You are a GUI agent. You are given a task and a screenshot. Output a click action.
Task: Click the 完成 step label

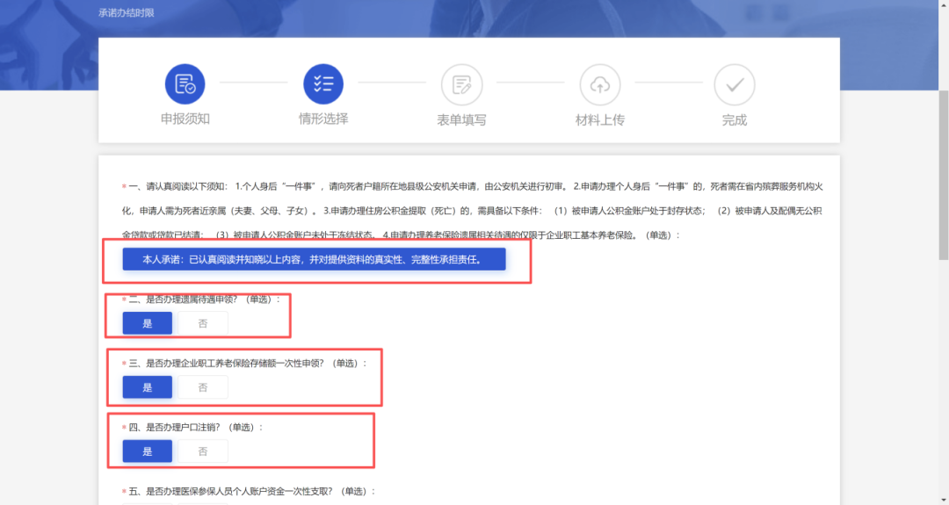coord(734,119)
